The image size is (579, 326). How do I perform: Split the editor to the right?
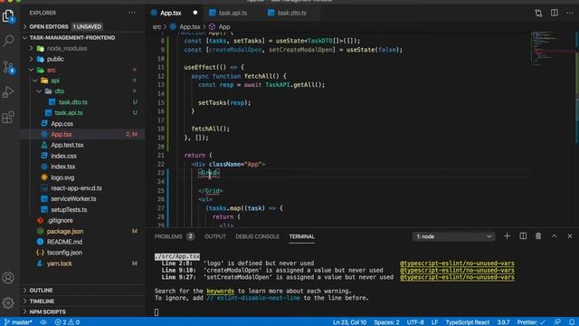(555, 13)
